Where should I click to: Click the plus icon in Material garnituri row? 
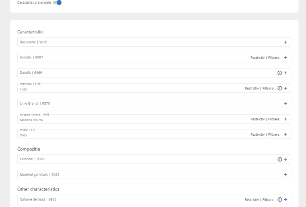285,175
